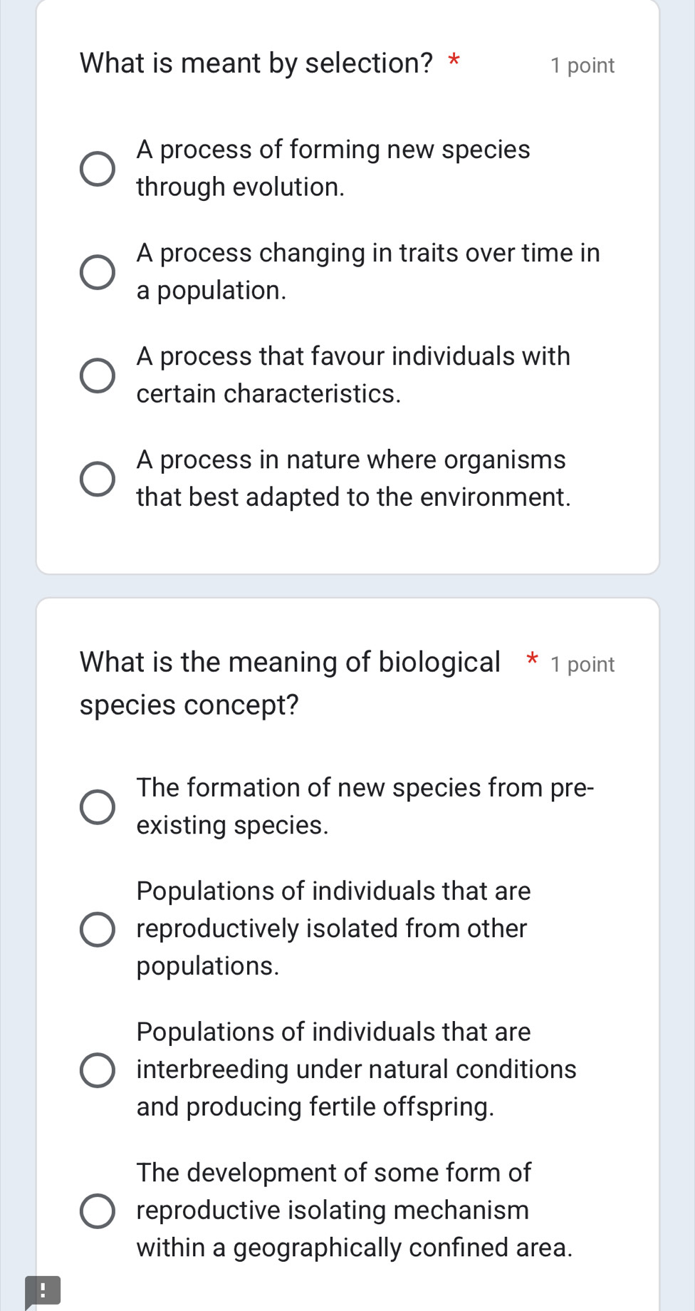Click the red asterisk on the selection question
The image size is (695, 1311).
point(455,61)
